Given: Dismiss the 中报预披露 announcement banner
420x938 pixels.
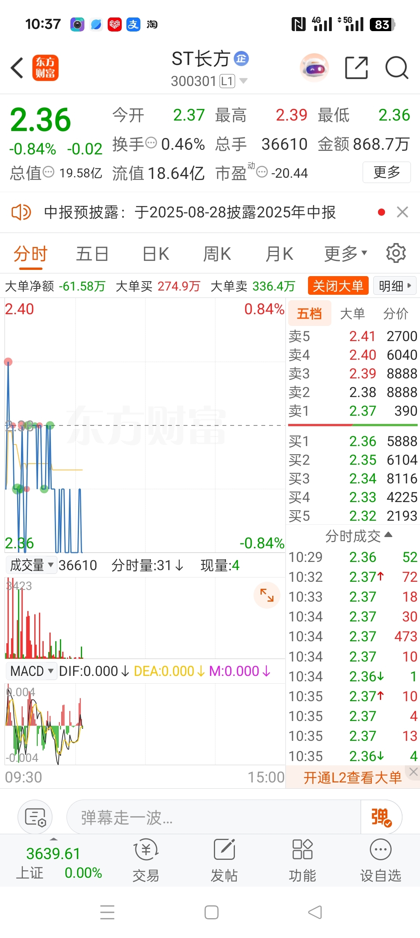Looking at the screenshot, I should (402, 212).
